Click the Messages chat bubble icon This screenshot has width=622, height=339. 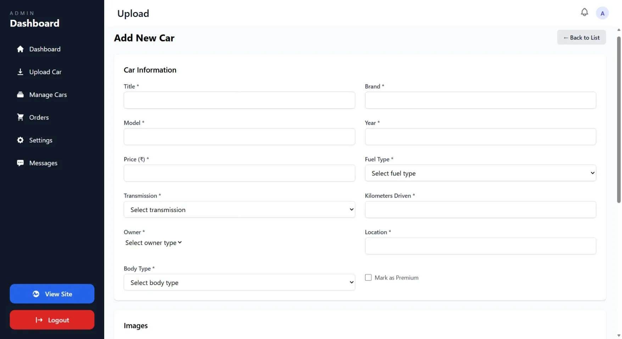click(x=21, y=163)
